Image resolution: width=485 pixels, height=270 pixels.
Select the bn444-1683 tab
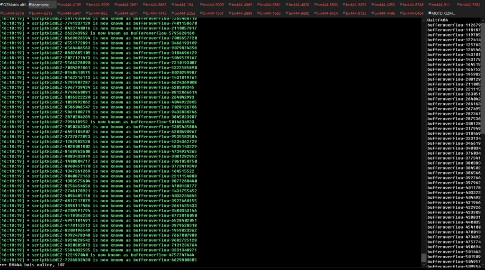[x=269, y=13]
